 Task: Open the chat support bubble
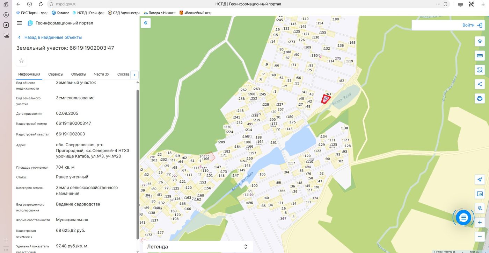[464, 218]
